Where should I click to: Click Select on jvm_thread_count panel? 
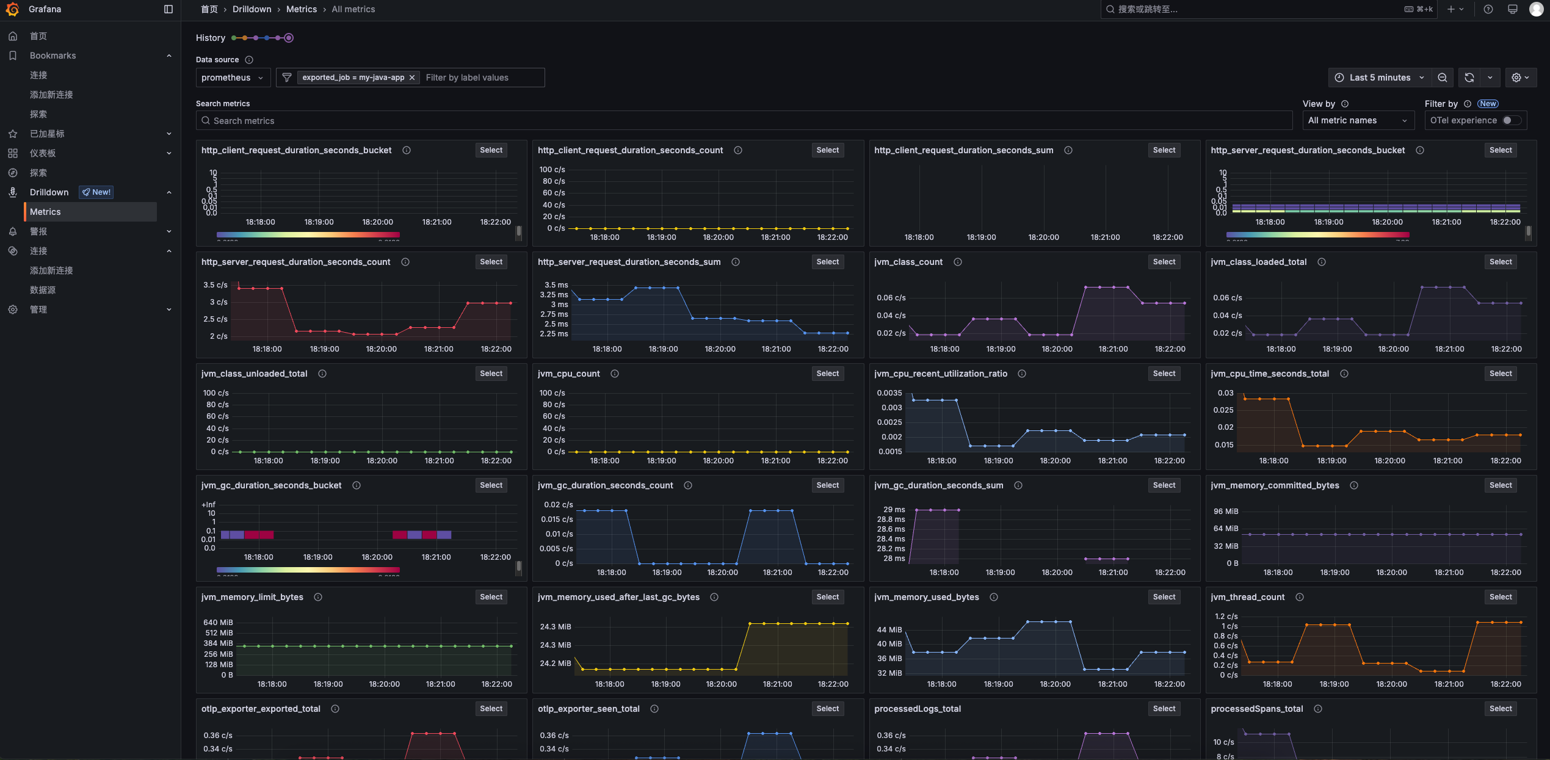1500,597
